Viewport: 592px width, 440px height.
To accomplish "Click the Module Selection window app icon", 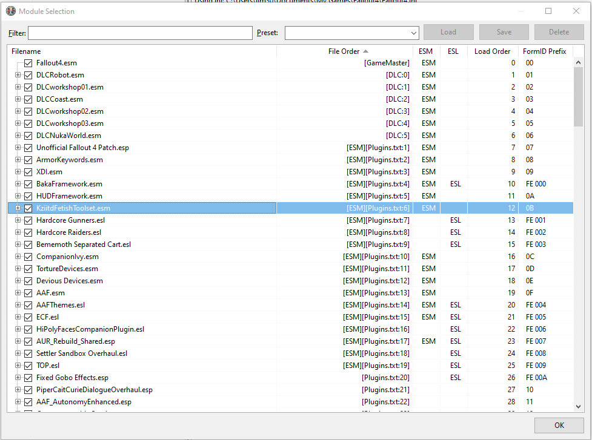I will pyautogui.click(x=11, y=11).
